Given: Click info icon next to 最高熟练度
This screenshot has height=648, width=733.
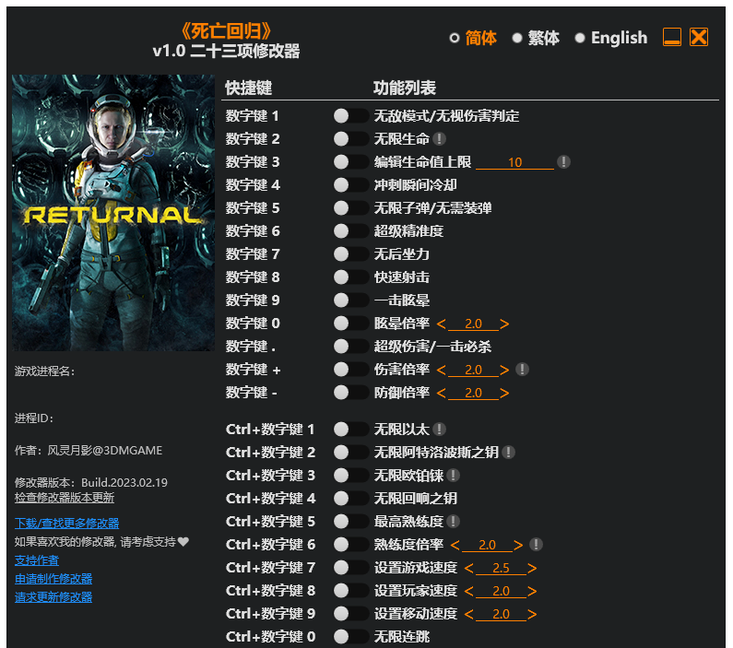Looking at the screenshot, I should [453, 521].
